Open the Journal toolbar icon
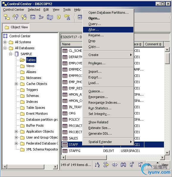 (x=59, y=17)
